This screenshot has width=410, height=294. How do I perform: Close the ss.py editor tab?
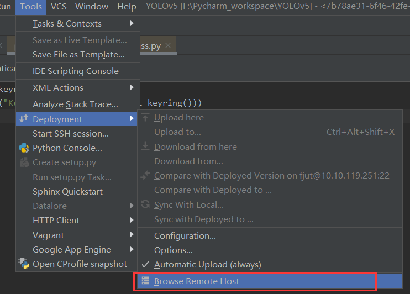(x=168, y=45)
